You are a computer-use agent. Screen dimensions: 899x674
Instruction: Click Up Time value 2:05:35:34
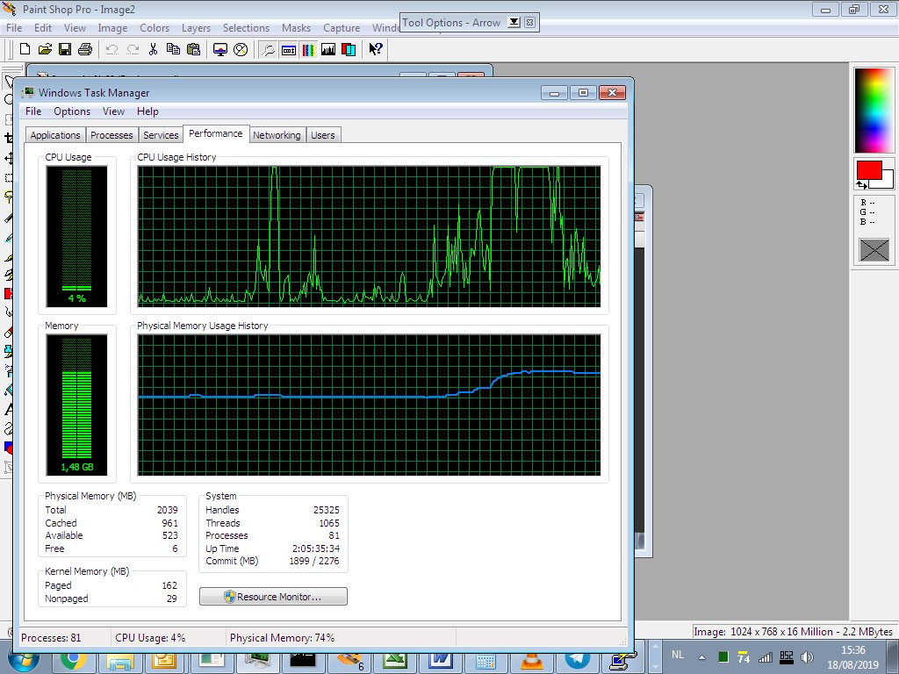(x=316, y=549)
